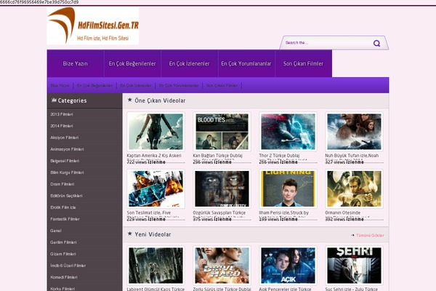Click Kaptan Amerika 2 Kış Askeri title
This screenshot has width=436, height=291.
(x=154, y=156)
